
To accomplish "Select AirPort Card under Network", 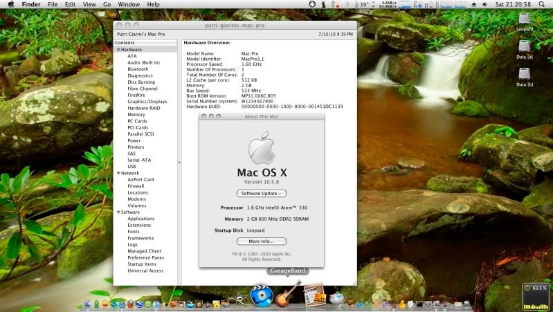I will click(x=140, y=179).
